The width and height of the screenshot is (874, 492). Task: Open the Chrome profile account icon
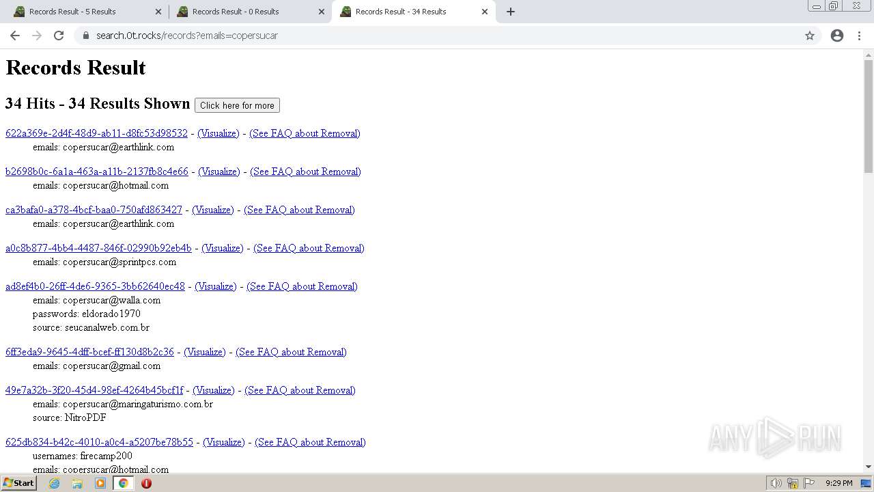point(837,36)
